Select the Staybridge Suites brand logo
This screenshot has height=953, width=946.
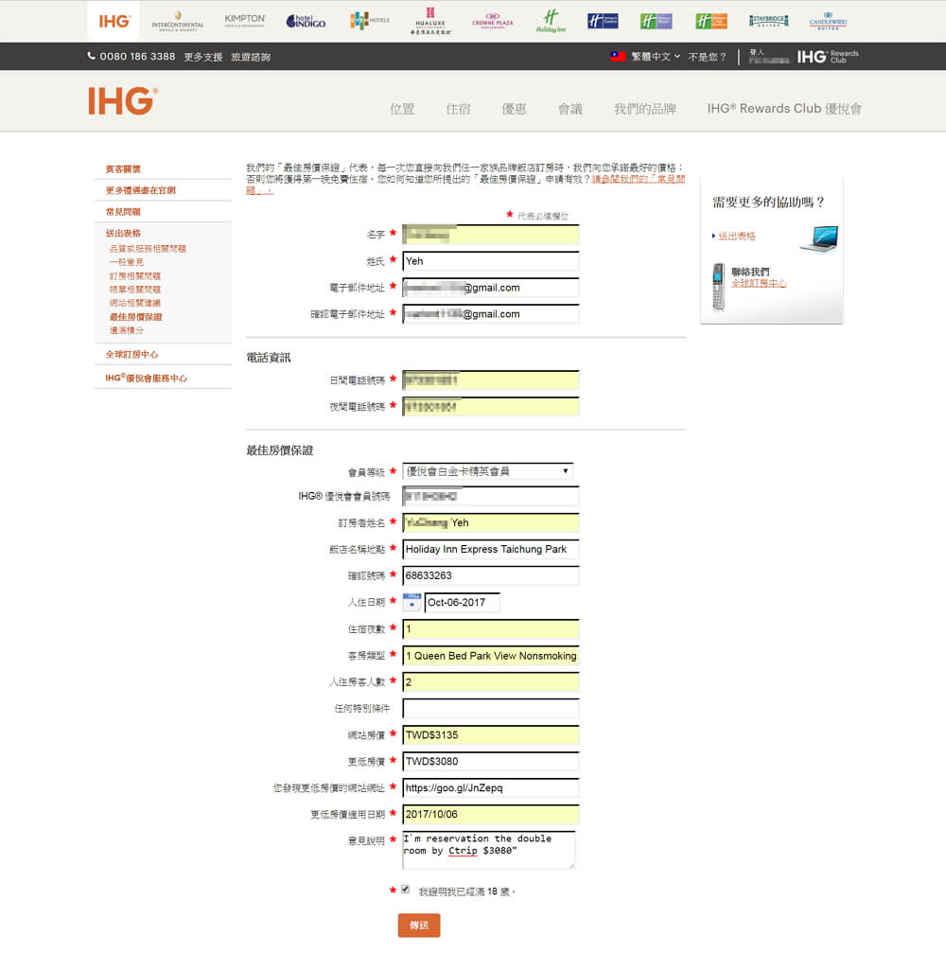pos(768,21)
